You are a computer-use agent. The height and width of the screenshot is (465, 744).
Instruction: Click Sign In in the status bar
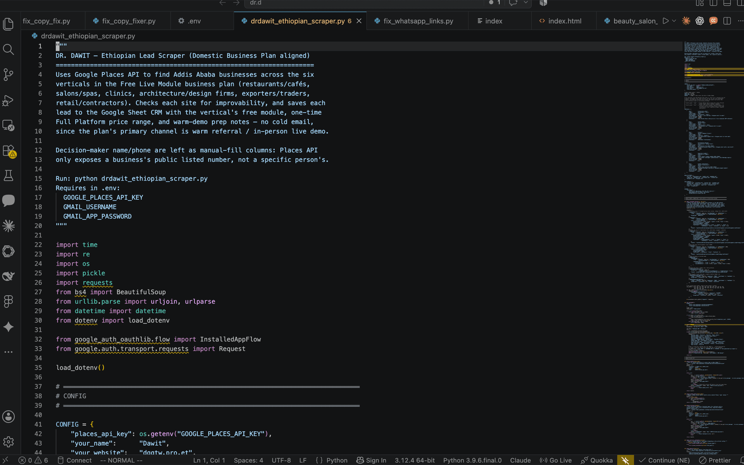pos(371,460)
